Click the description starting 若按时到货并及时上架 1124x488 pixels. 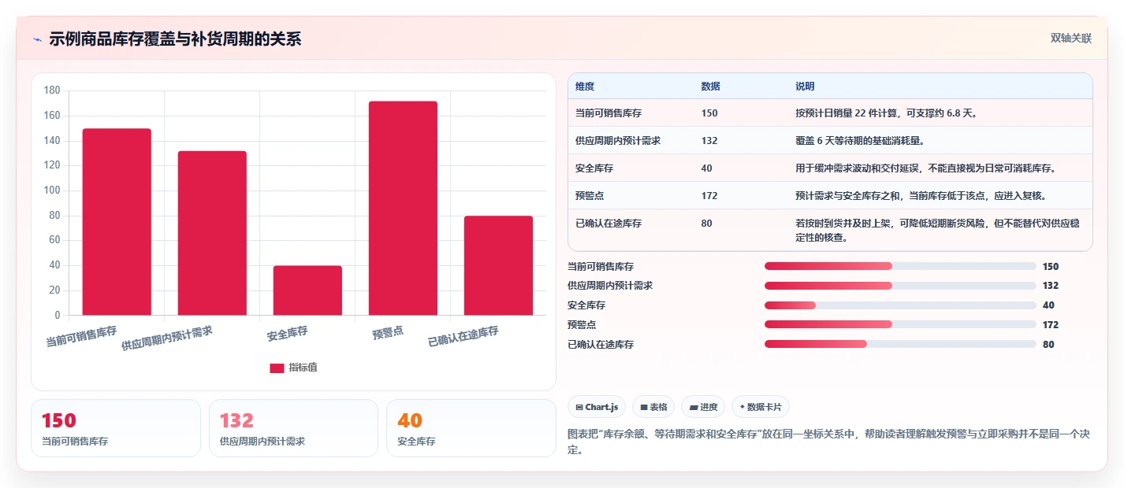point(936,231)
